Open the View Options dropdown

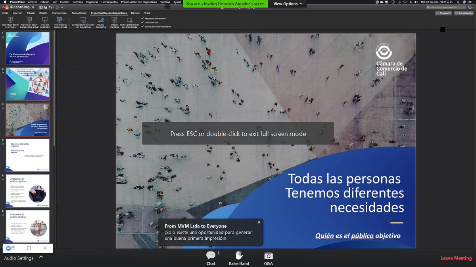(x=288, y=4)
